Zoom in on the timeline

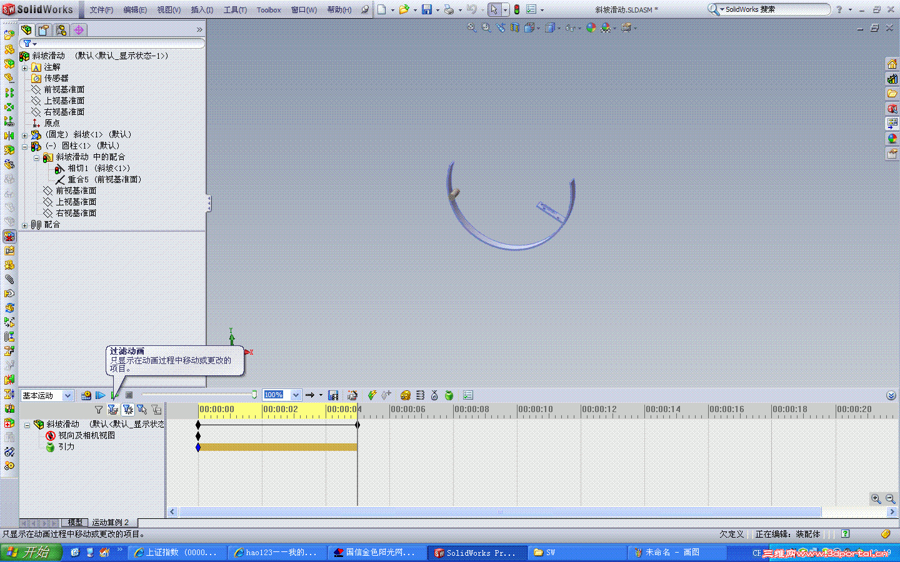pos(876,499)
